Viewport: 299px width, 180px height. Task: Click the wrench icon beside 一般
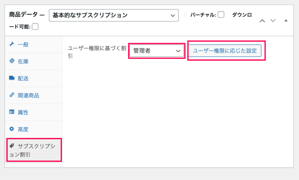tap(12, 44)
